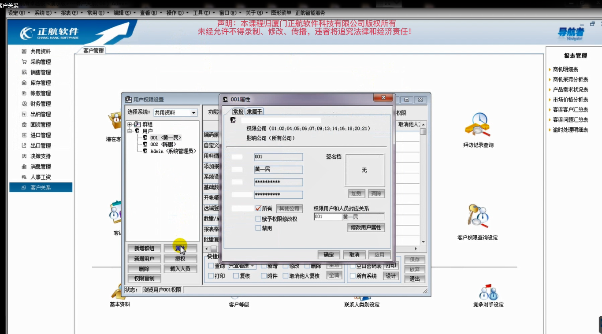Viewport: 602px width, 334px height.
Task: Select highlighted 客户关系 sidebar item
Action: pyautogui.click(x=41, y=188)
